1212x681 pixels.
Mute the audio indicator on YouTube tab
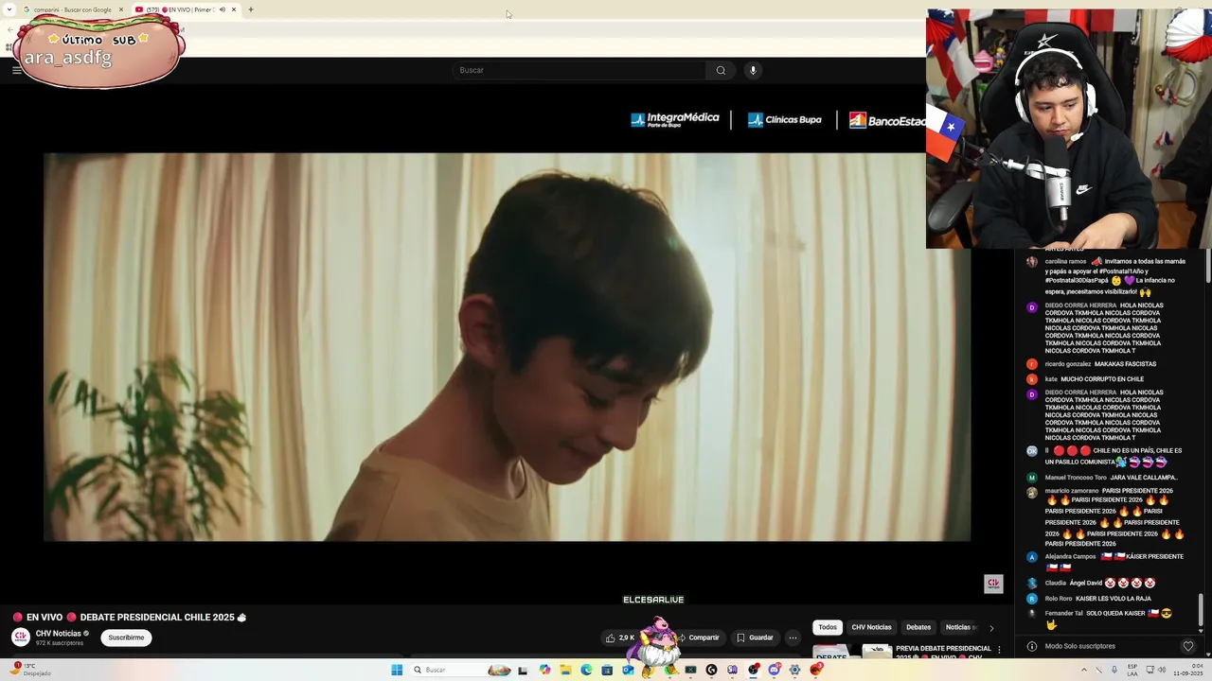point(223,9)
